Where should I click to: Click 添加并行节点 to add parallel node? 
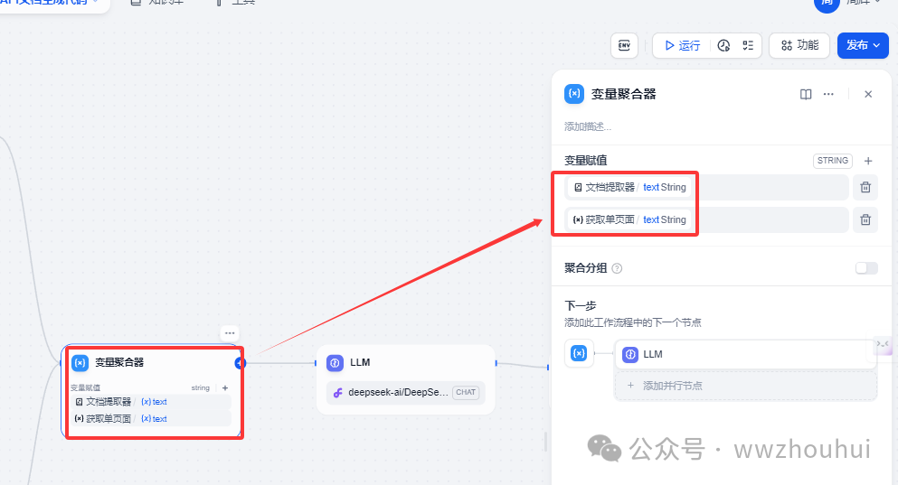pos(671,386)
